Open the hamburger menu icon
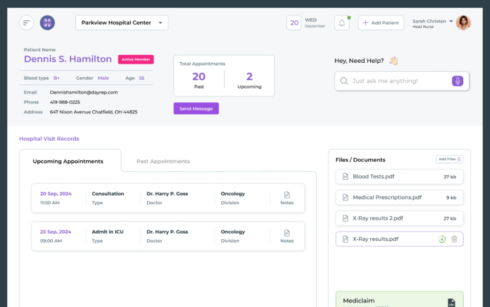The height and width of the screenshot is (307, 490). click(26, 23)
